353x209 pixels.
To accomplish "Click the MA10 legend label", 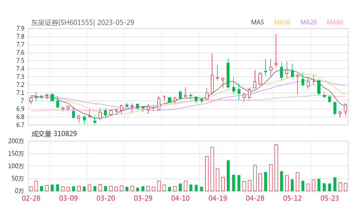I will (x=282, y=22).
